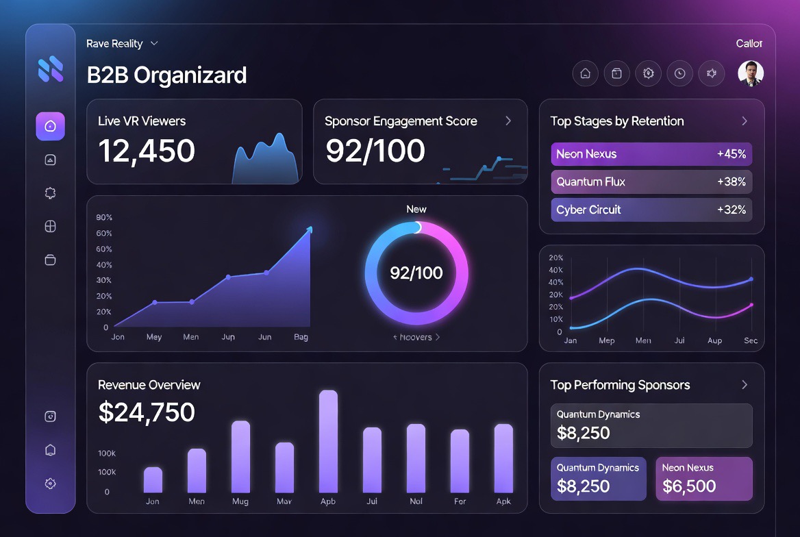Select the Quantum Flux +38% retention row
This screenshot has height=537, width=800.
[651, 182]
